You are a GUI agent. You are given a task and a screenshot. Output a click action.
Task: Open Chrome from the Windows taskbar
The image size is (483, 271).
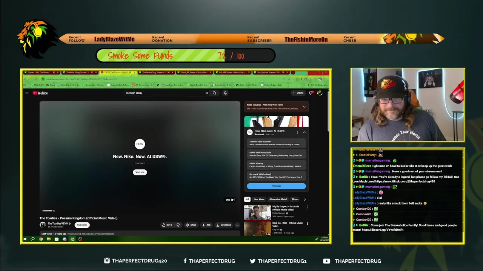[x=41, y=239]
